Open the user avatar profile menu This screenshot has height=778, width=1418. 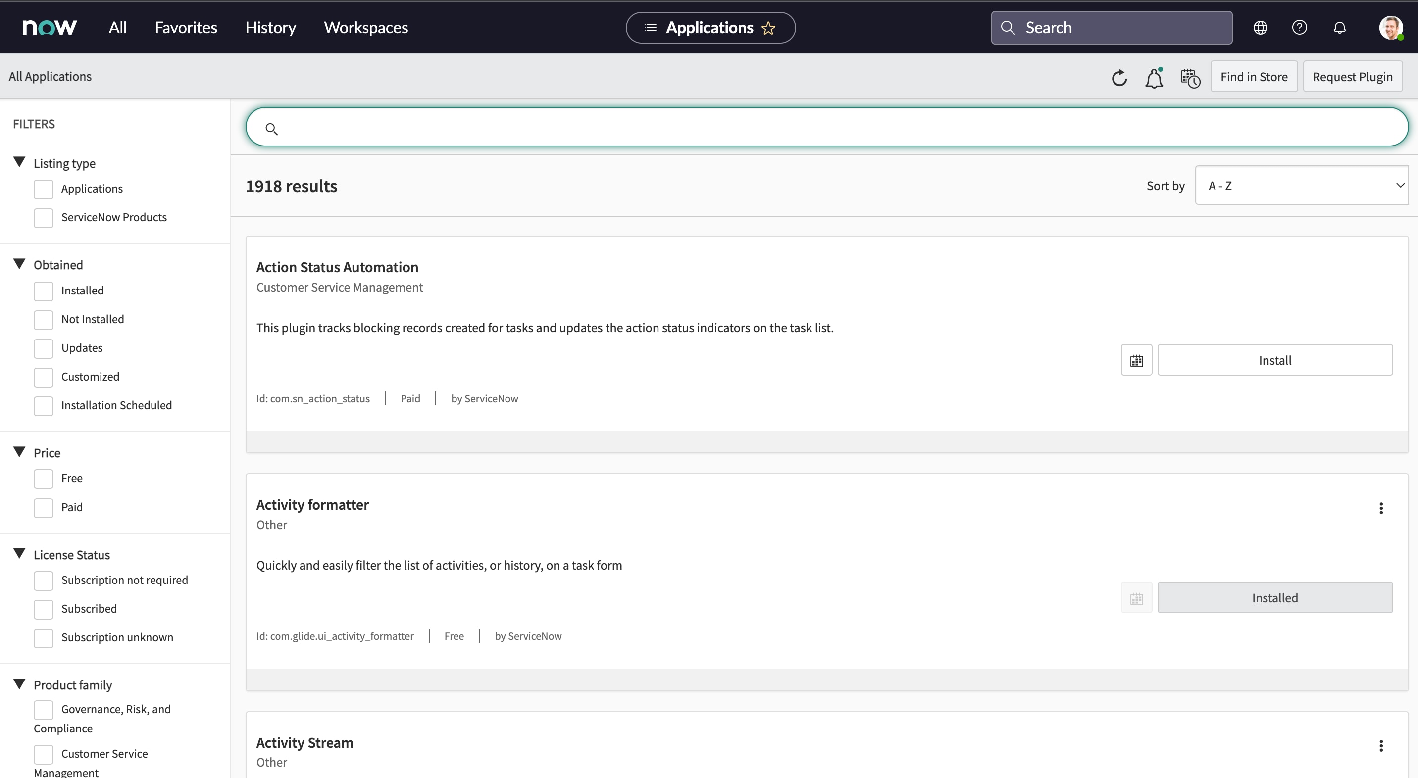tap(1390, 28)
